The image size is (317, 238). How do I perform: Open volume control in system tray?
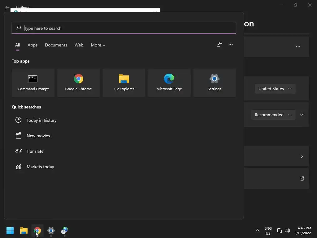(287, 231)
